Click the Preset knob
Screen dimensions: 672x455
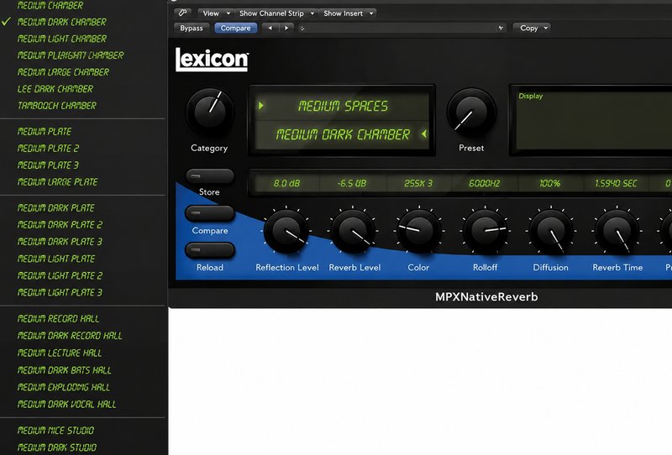(x=471, y=112)
